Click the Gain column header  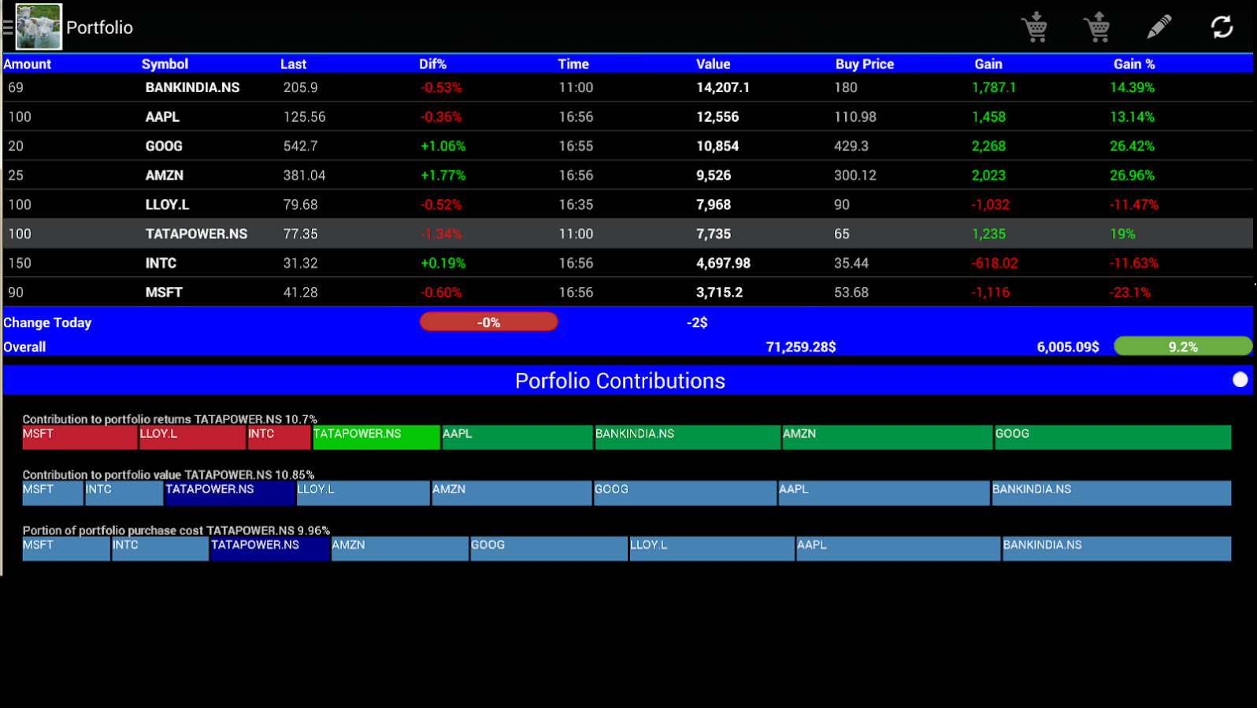click(988, 65)
